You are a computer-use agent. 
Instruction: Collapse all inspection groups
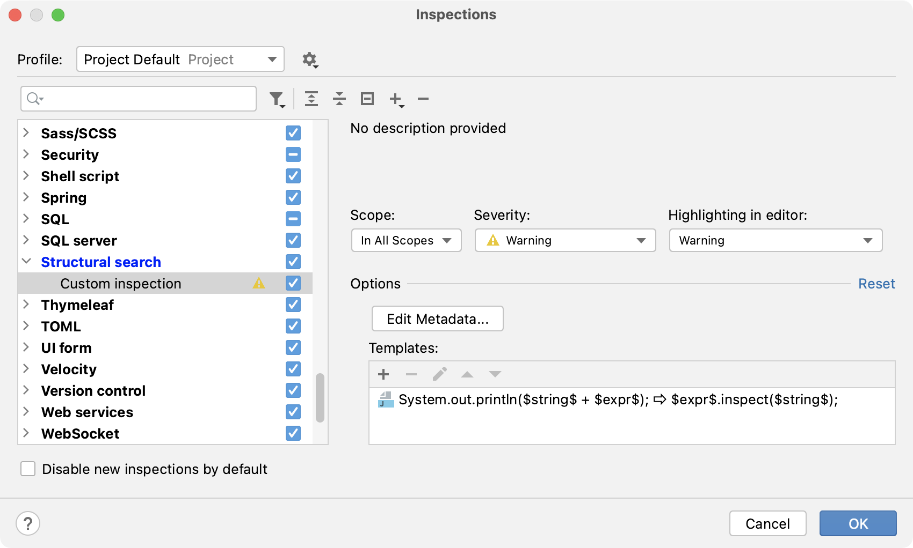pos(339,99)
